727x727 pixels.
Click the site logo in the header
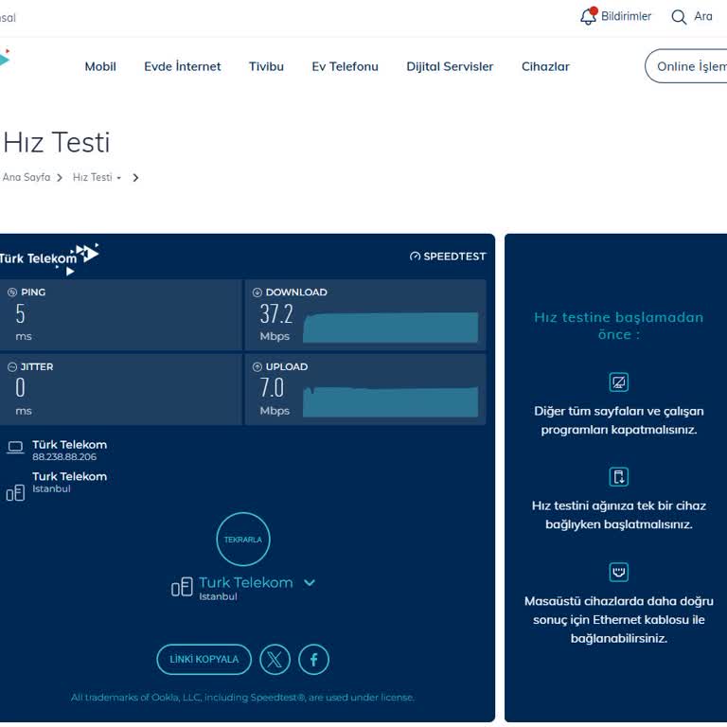[5, 58]
